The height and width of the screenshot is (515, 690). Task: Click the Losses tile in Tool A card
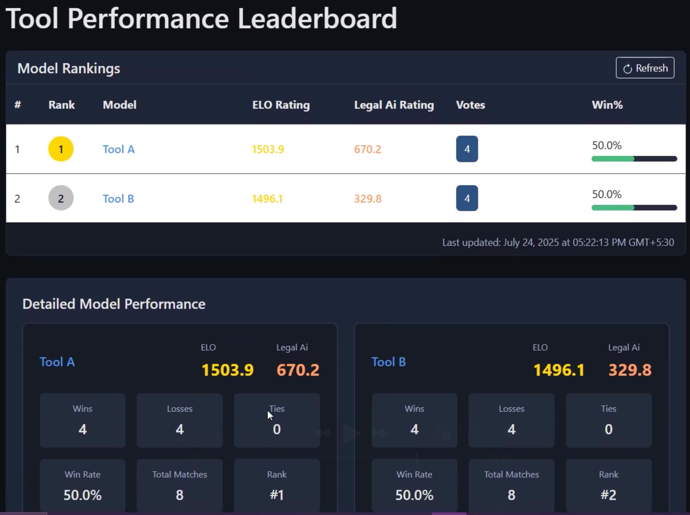coord(180,420)
